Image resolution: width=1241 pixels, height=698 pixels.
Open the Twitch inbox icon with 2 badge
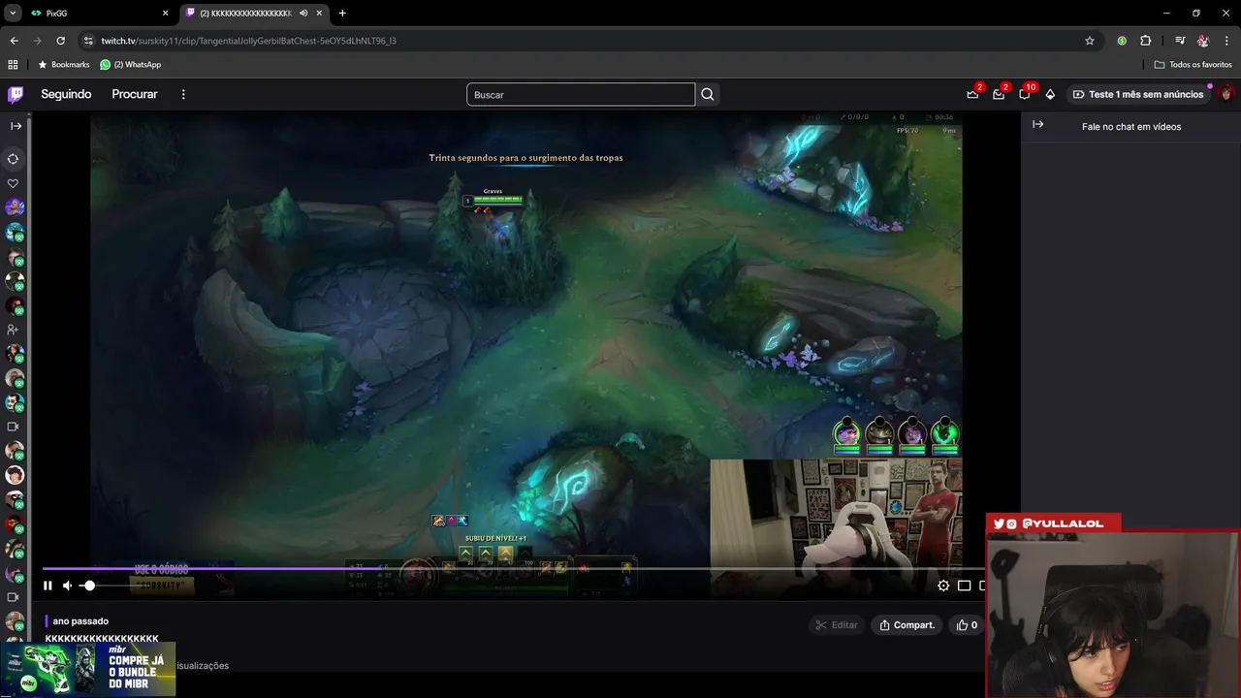[x=999, y=94]
